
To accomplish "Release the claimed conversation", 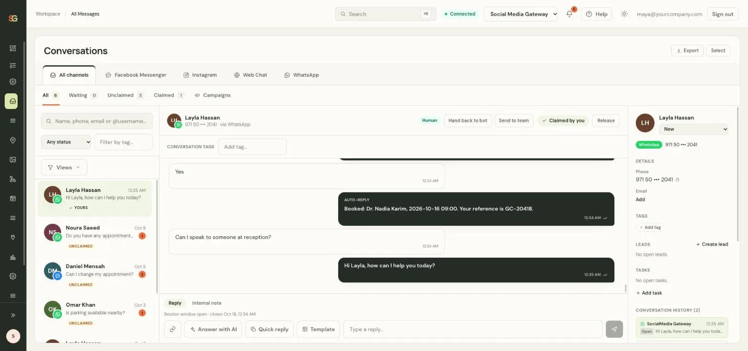I will click(606, 120).
